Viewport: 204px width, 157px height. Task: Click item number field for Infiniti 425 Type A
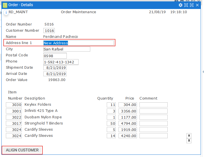(x=14, y=111)
